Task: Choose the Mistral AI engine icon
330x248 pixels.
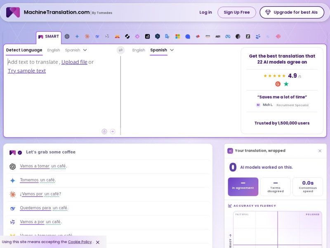Action: point(117,36)
